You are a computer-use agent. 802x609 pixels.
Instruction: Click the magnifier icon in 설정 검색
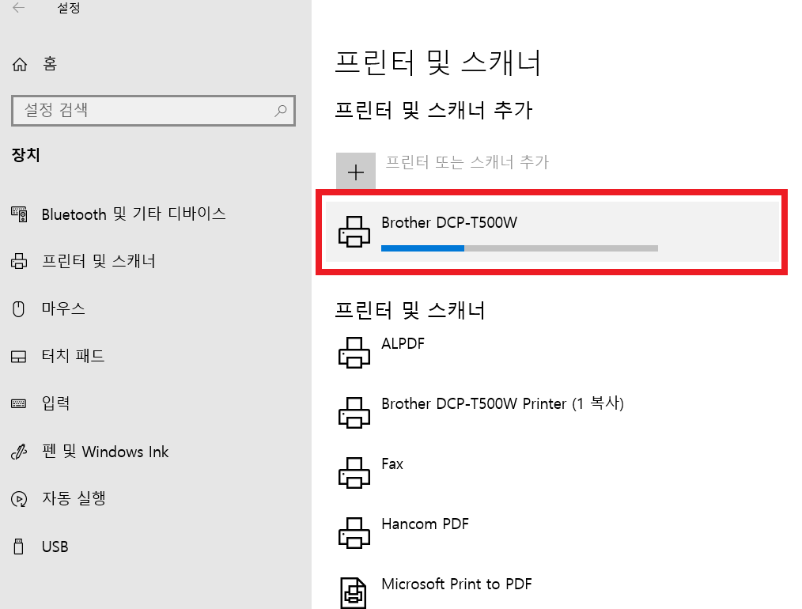pyautogui.click(x=280, y=111)
